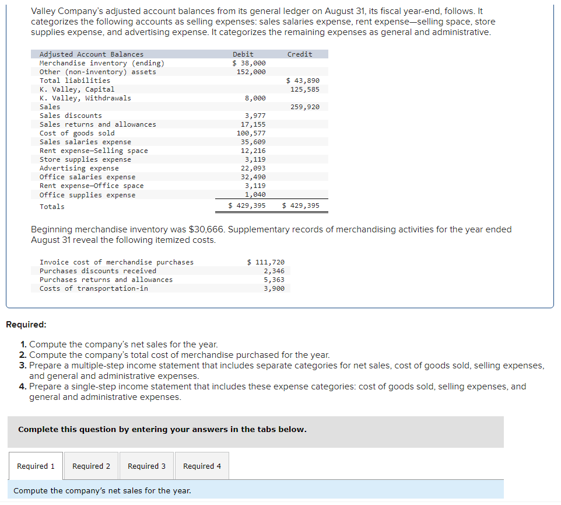
Task: Select the $ 38,000 inventory debit value
Action: click(x=248, y=63)
